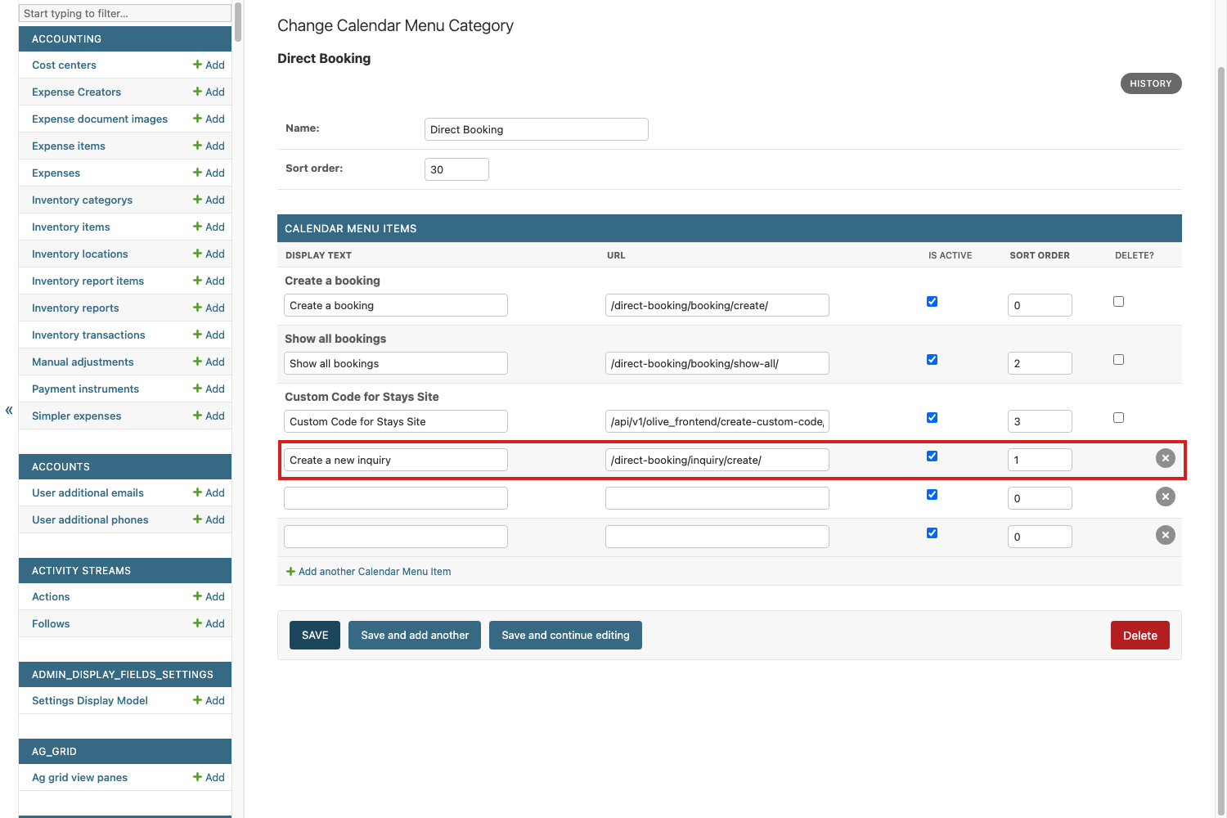Add a new Action
1227x818 pixels.
click(209, 596)
